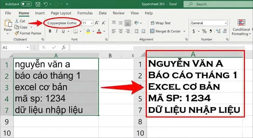Open the Formulas tab
This screenshot has width=253, height=138.
click(85, 13)
